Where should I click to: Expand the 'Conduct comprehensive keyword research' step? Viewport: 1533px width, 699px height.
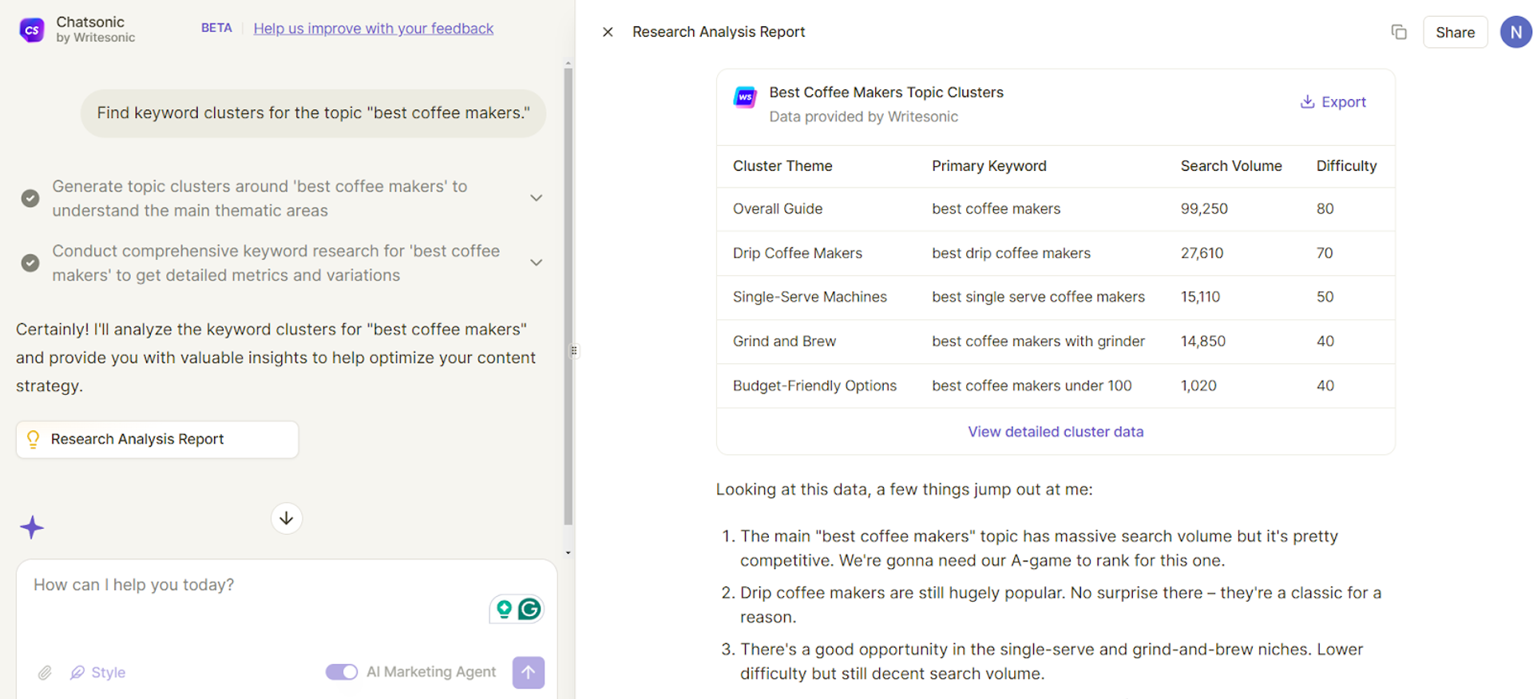[537, 263]
